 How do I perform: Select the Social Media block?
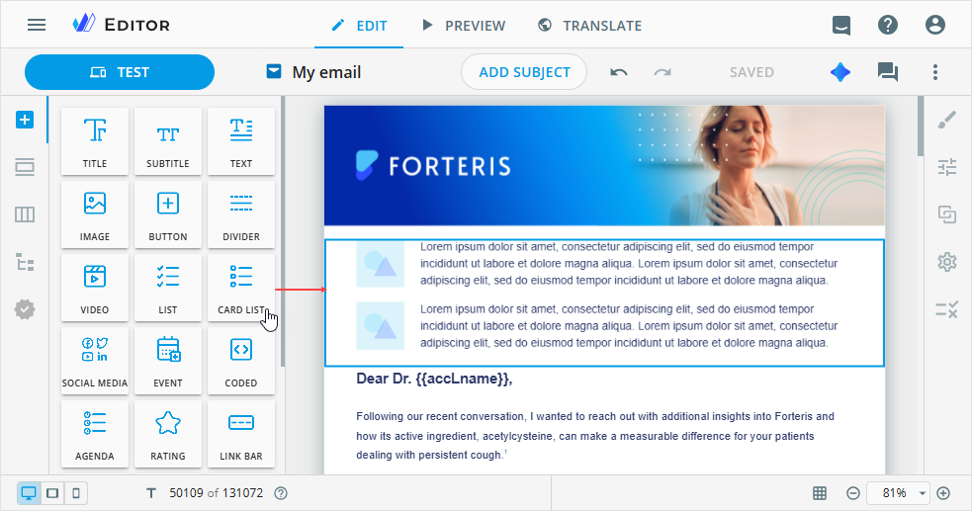coord(95,361)
